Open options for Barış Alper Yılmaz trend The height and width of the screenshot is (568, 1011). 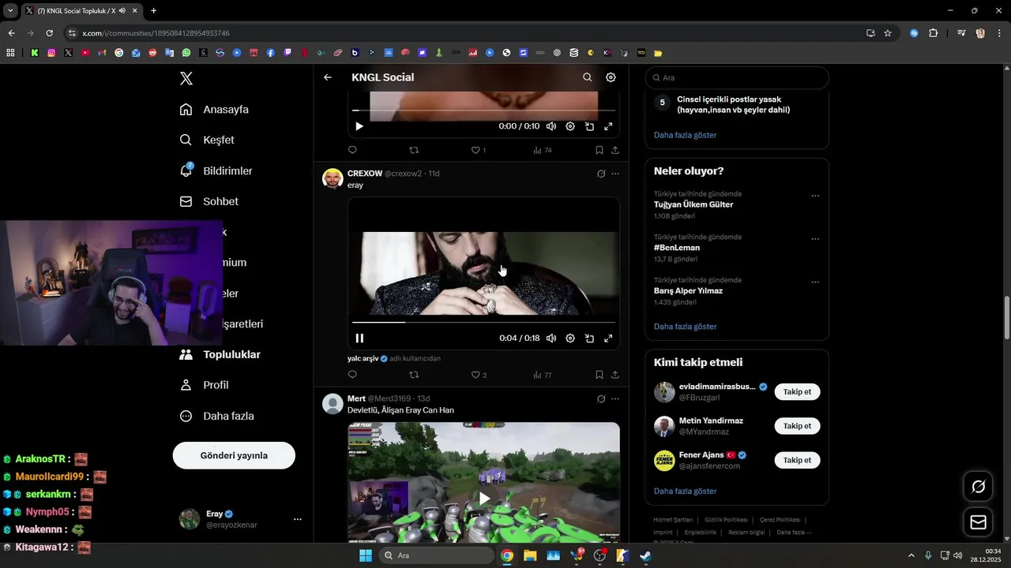pos(815,282)
